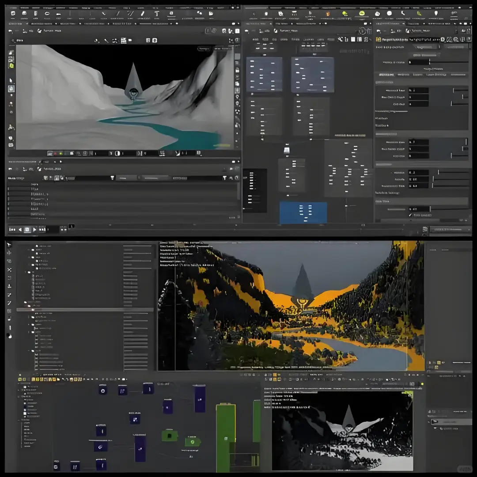Viewport: 477px width, 477px height.
Task: Switch to the first tab in parameters panel
Action: [x=386, y=75]
